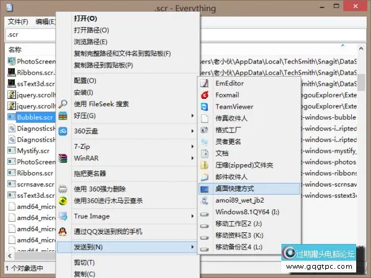The height and width of the screenshot is (278, 371).
Task: Click the QQ penguin icon
Action: (63, 231)
